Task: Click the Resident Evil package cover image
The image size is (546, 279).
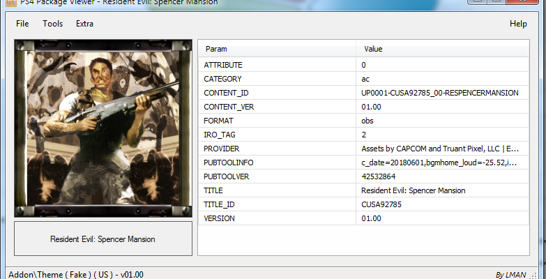Action: tap(103, 128)
